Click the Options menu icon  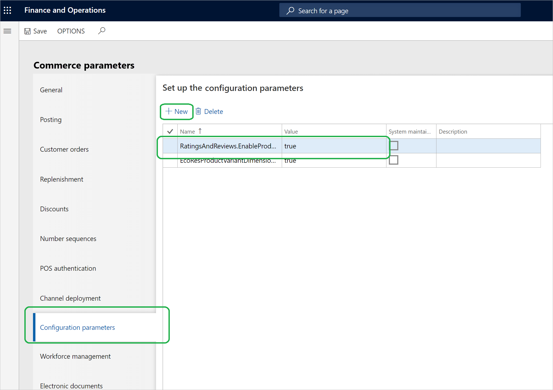71,31
